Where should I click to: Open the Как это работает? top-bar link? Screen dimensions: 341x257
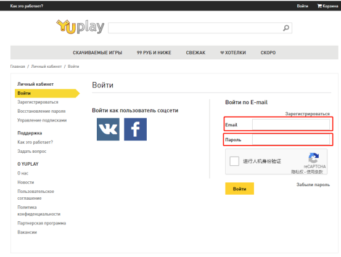tap(27, 6)
